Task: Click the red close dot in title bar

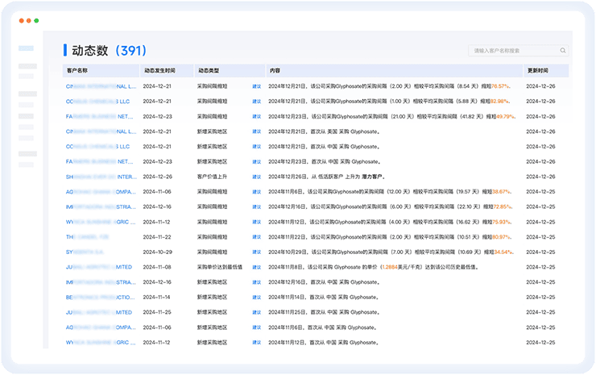Action: (22, 20)
